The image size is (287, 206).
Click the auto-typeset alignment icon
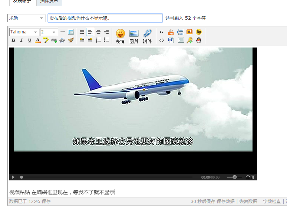[82, 32]
